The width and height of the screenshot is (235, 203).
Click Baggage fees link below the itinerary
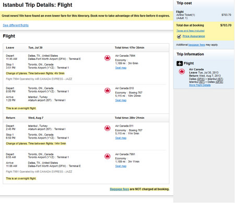pyautogui.click(x=120, y=189)
